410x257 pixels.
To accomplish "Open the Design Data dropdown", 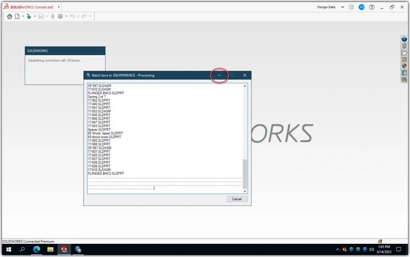I will [x=331, y=7].
